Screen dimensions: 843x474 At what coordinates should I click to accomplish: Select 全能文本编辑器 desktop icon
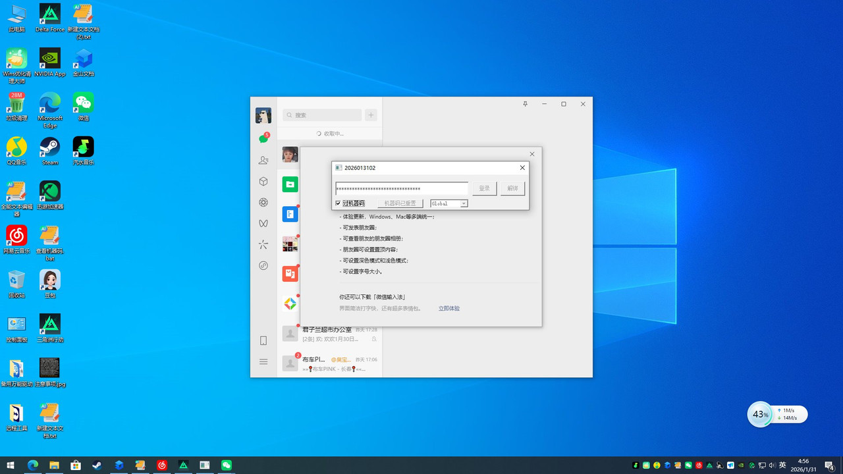[x=16, y=198]
